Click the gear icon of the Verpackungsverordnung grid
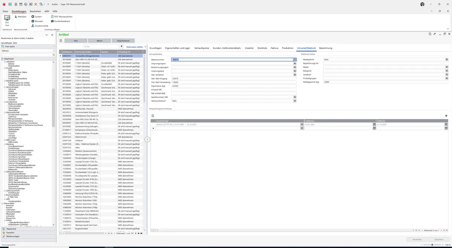 446,116
